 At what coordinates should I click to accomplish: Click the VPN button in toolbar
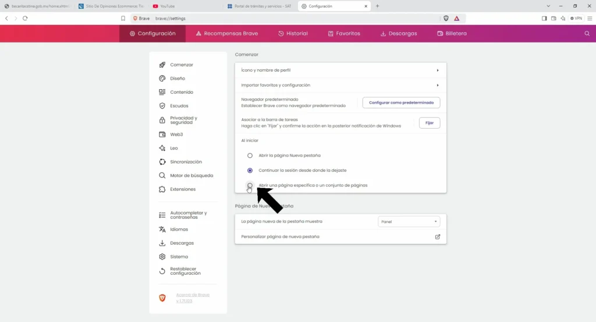coord(576,18)
